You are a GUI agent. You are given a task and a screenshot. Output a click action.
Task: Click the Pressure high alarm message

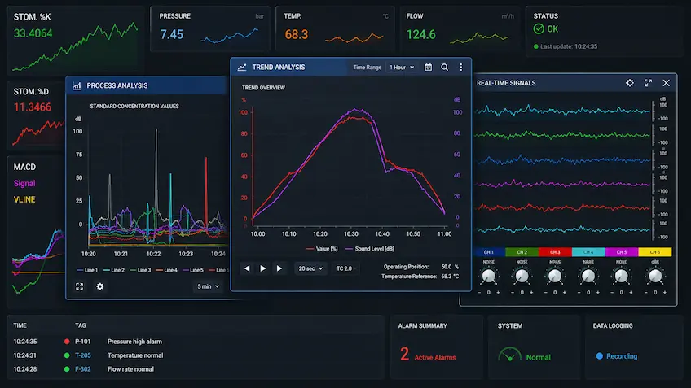point(134,342)
